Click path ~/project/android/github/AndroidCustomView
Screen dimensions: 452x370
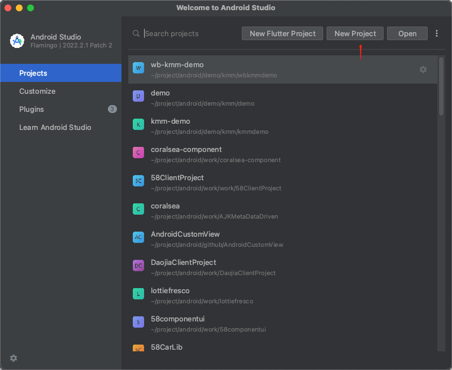217,245
